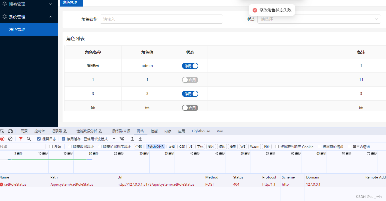
Task: Check the 被屏蔽的响应 Cookie checkbox
Action: pos(277,147)
